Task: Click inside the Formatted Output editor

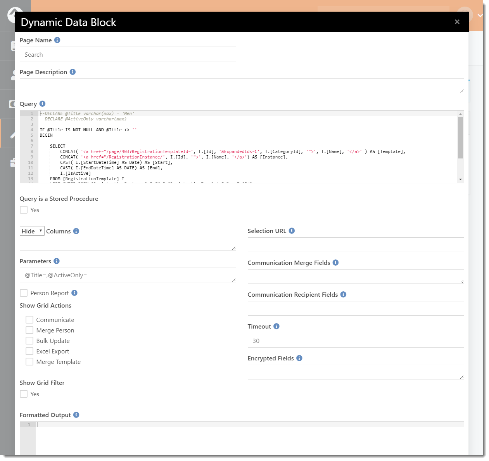Action: tap(242, 438)
